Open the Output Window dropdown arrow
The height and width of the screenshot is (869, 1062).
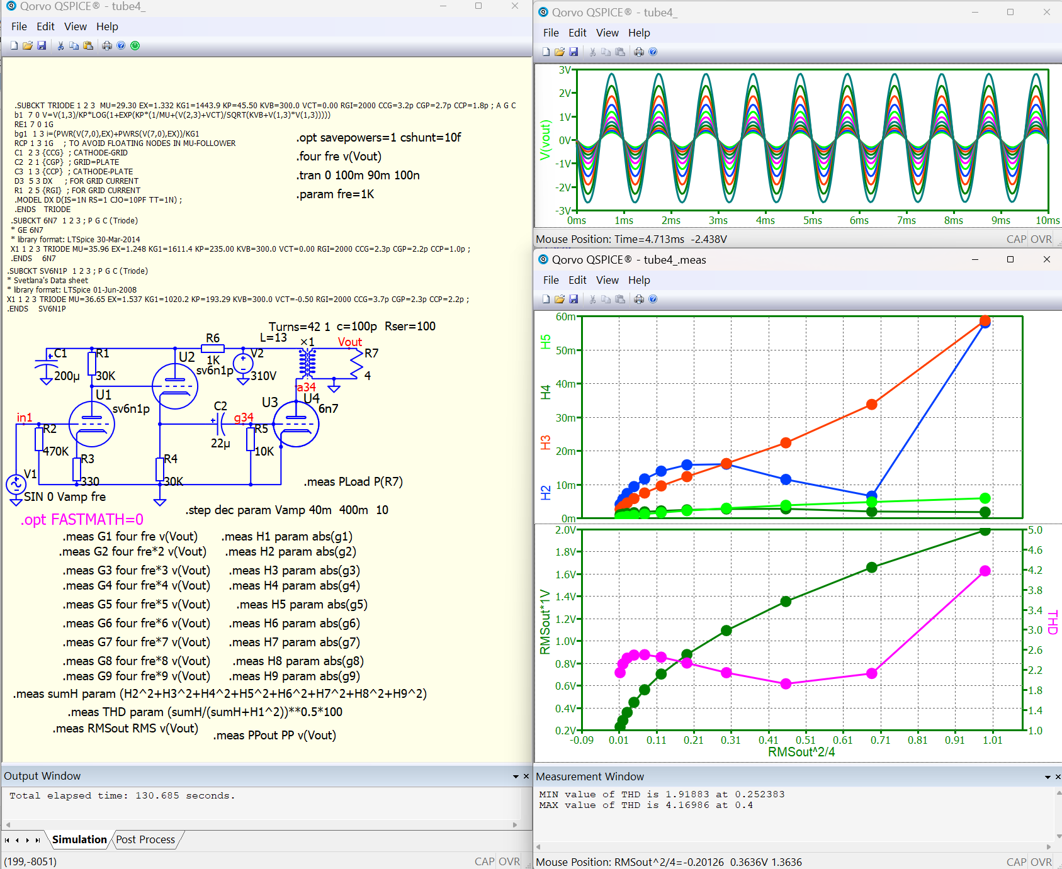516,776
